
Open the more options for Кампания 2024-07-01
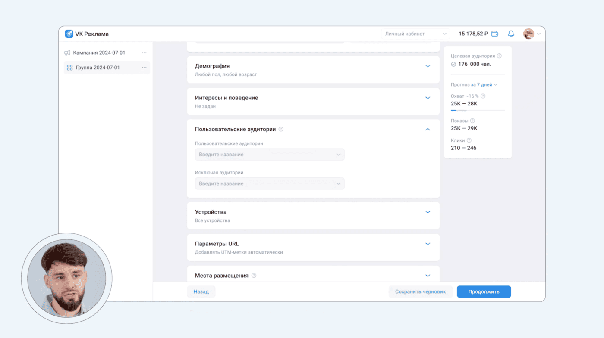tap(144, 53)
